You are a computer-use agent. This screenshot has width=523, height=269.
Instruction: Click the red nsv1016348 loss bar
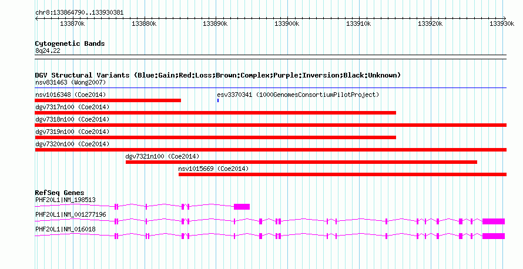[x=108, y=100]
